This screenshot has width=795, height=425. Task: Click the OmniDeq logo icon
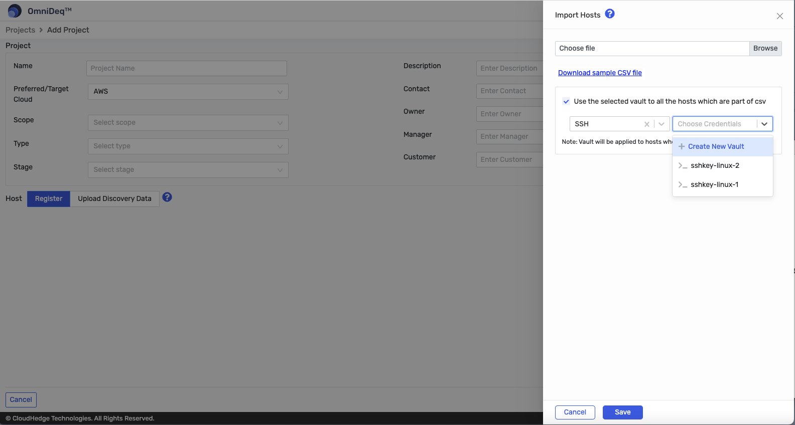pyautogui.click(x=15, y=11)
